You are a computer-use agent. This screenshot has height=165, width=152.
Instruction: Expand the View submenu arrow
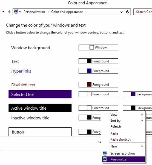(142, 115)
